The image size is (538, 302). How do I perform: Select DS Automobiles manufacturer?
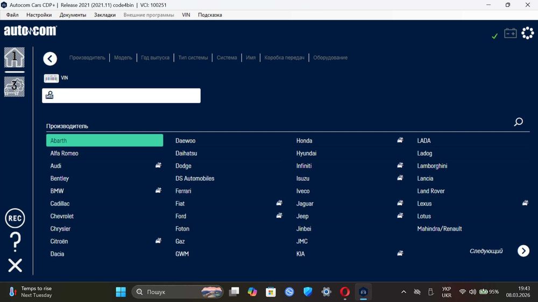coord(195,179)
